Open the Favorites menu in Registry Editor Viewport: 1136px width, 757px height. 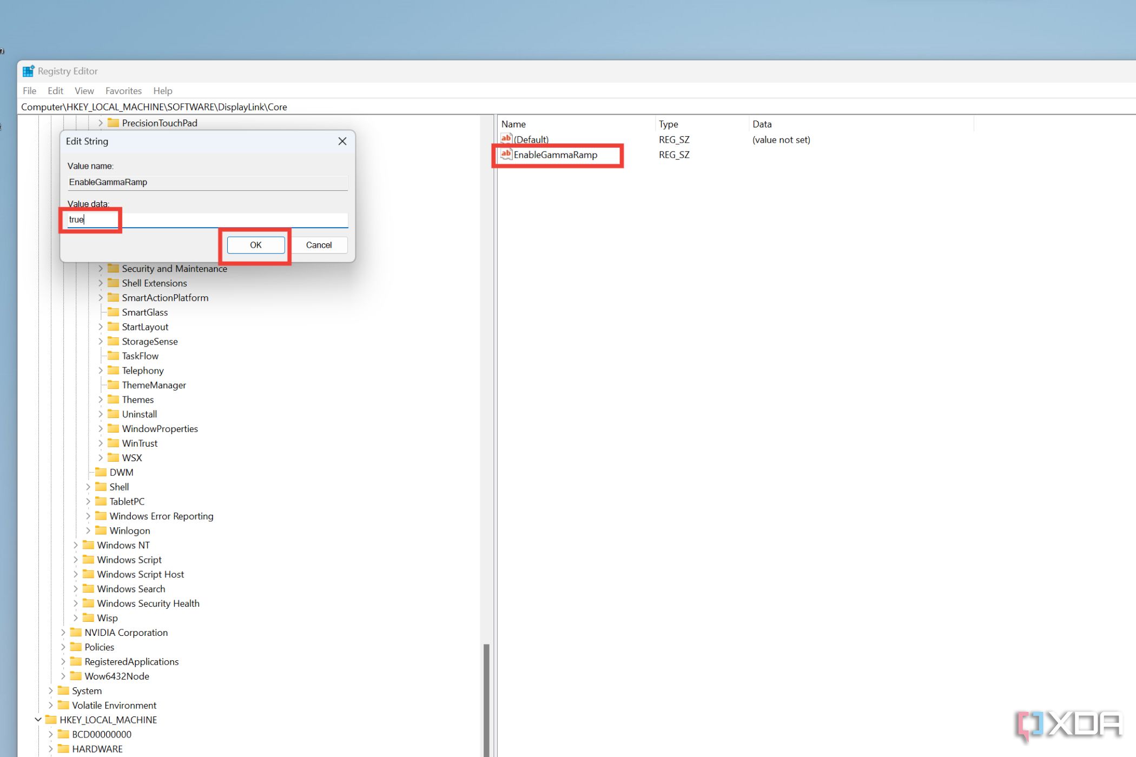click(x=123, y=90)
